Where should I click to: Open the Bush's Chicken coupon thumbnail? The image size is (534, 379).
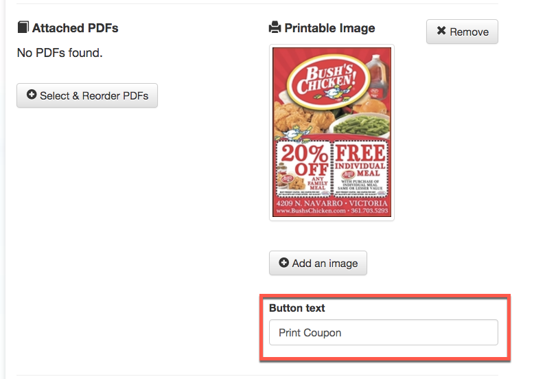[x=332, y=133]
